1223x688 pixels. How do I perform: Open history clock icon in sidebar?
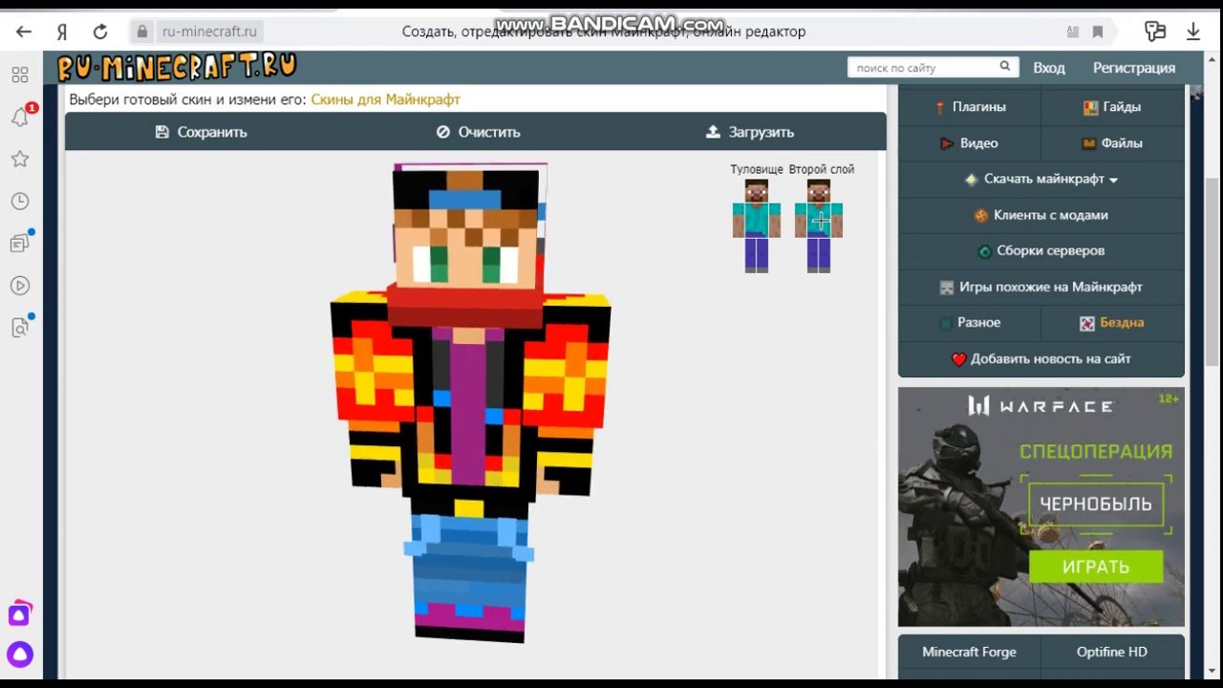(20, 201)
